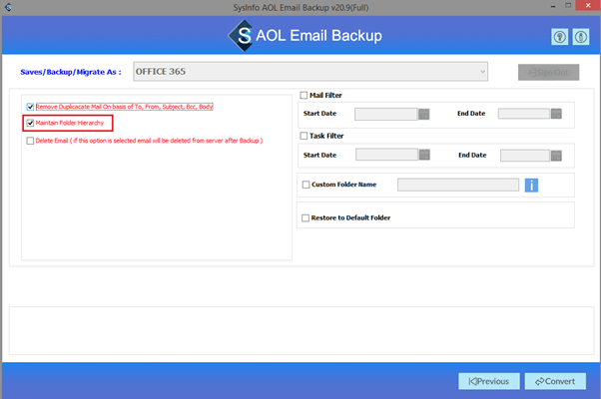Click the Sign Out button
601x399 pixels.
click(x=548, y=72)
